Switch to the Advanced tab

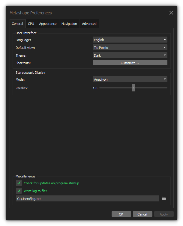89,24
